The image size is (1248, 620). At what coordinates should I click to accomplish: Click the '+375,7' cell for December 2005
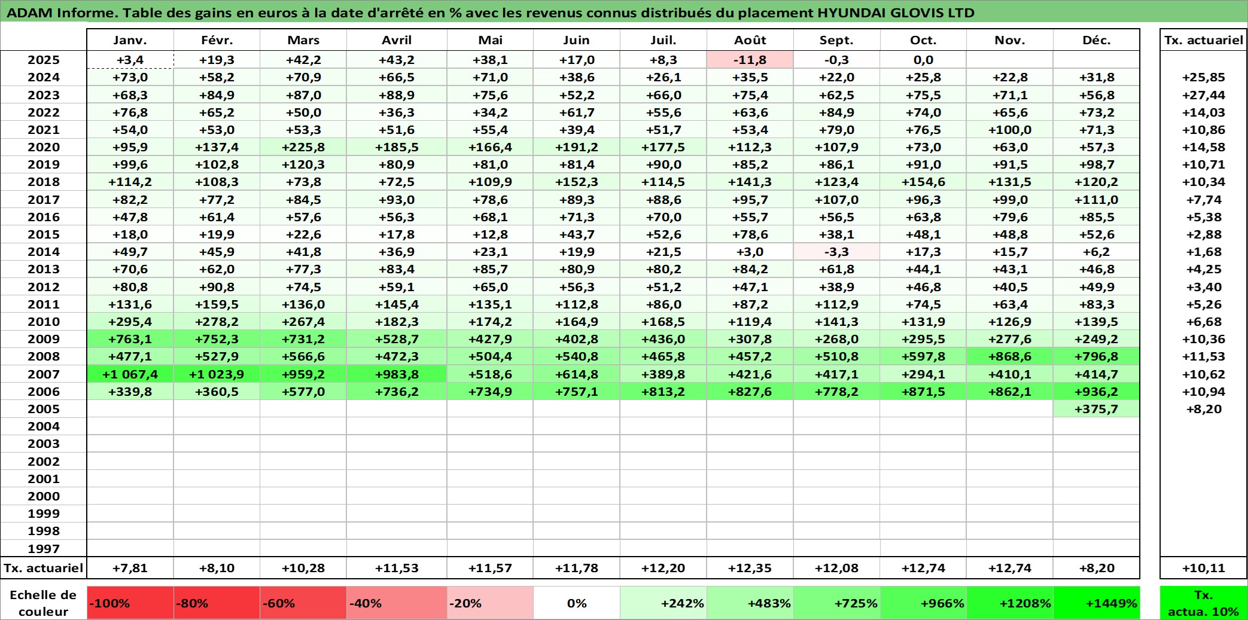[x=1097, y=409]
